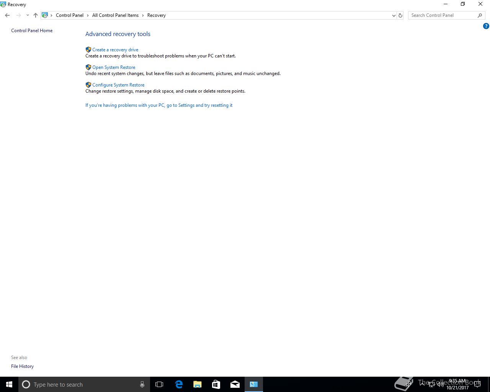Screen dimensions: 490x392
Task: Refresh the Recovery page
Action: click(x=400, y=15)
